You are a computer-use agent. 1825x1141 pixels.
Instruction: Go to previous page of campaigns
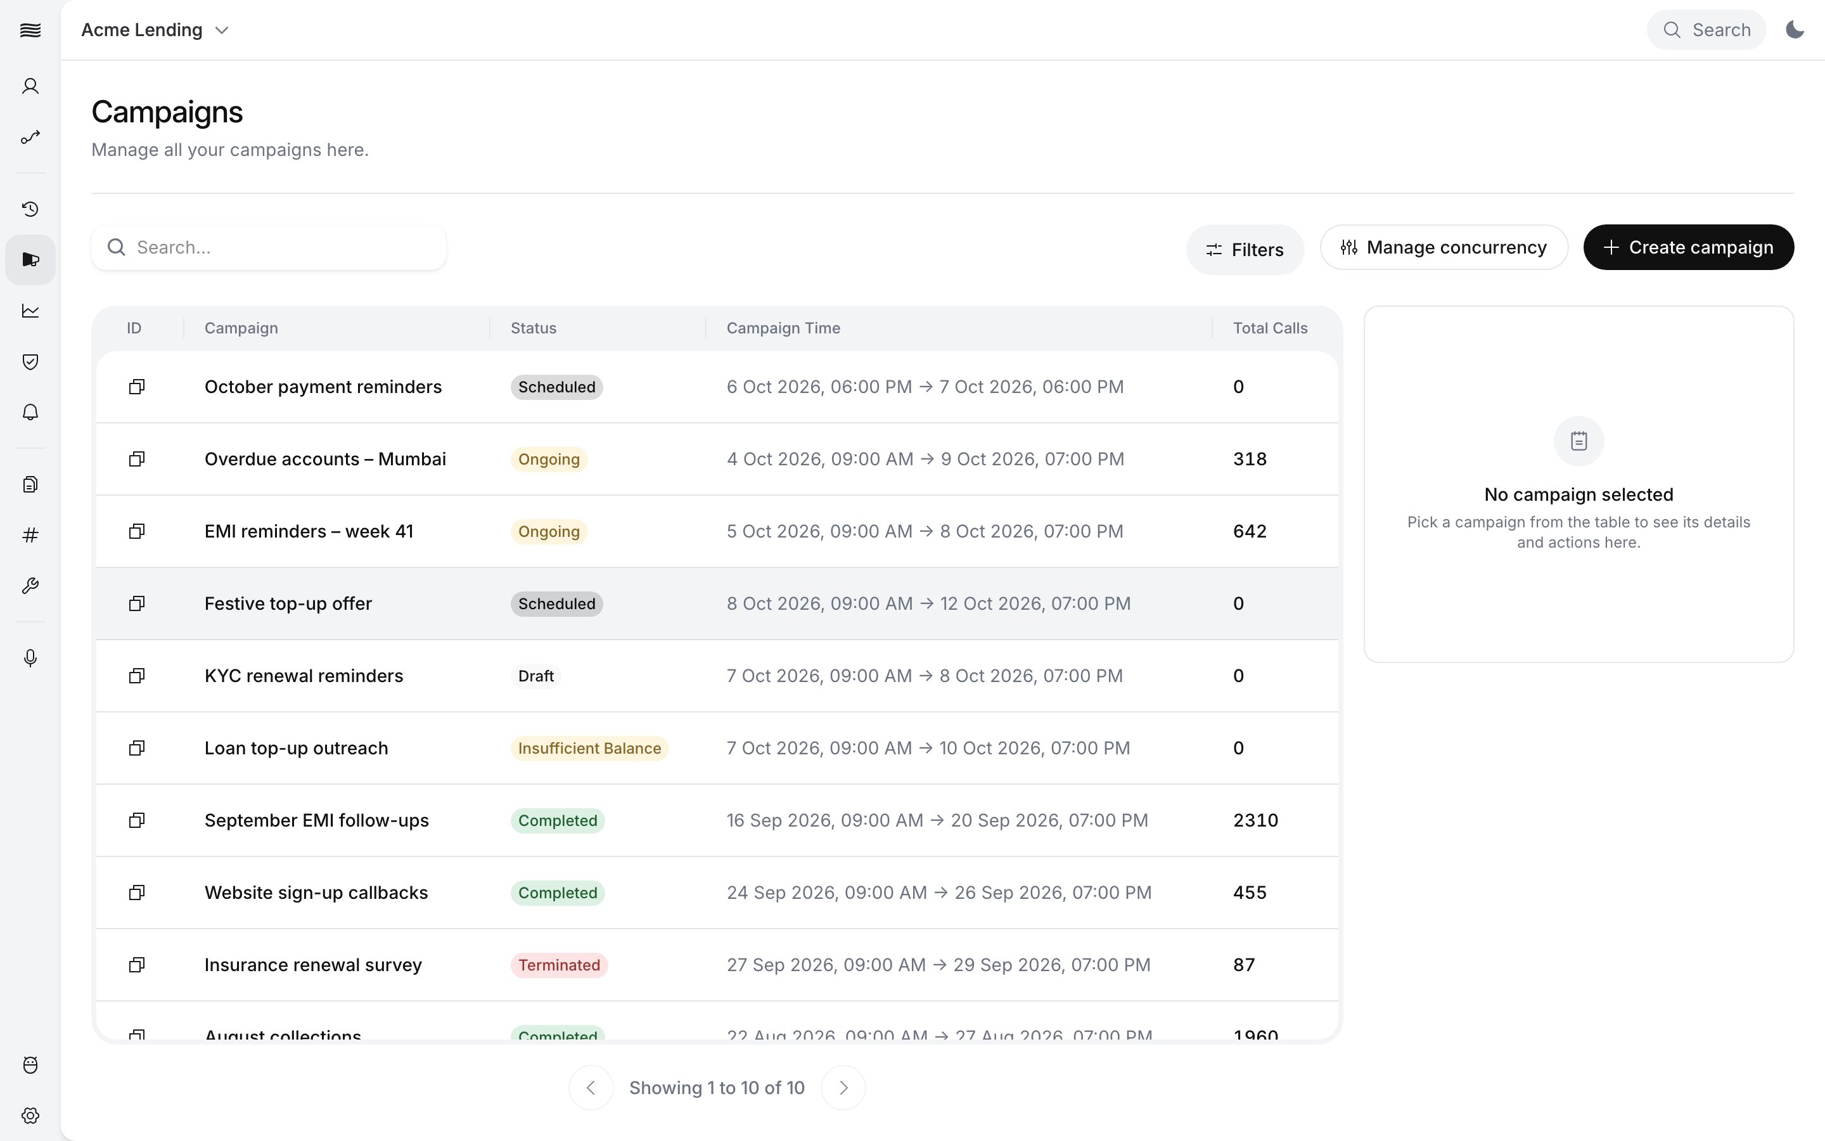[x=591, y=1087]
